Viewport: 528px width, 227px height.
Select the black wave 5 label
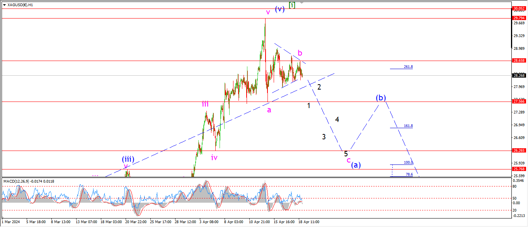point(346,153)
